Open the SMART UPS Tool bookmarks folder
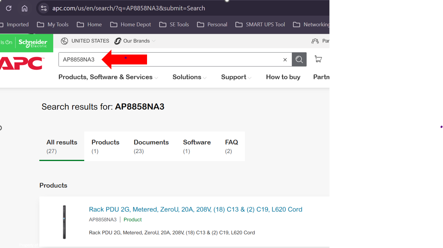The image size is (443, 248). tap(260, 24)
